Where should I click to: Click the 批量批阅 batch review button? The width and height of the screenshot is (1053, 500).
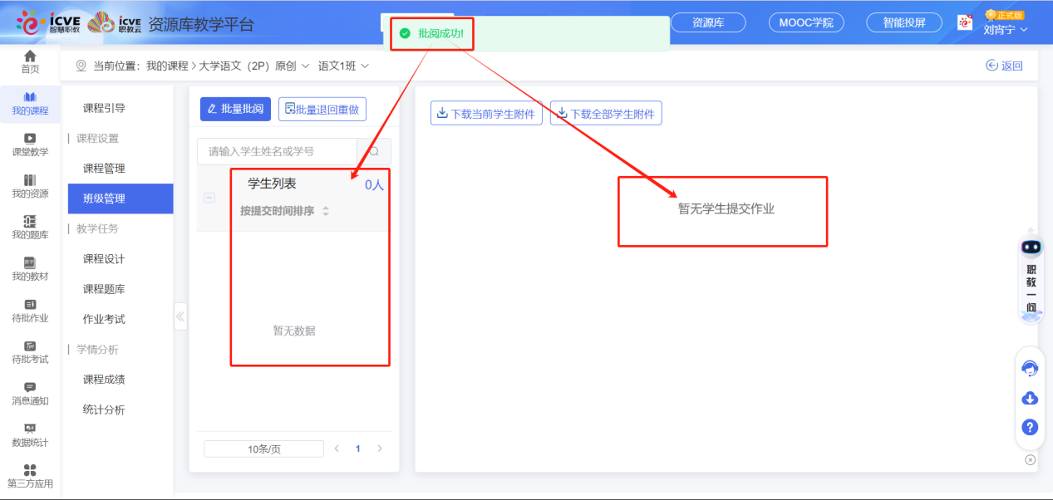coord(234,109)
